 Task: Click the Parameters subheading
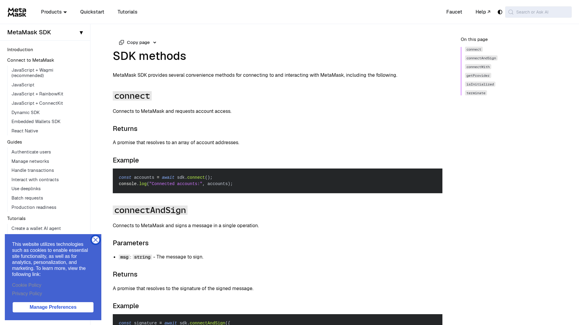pyautogui.click(x=131, y=243)
